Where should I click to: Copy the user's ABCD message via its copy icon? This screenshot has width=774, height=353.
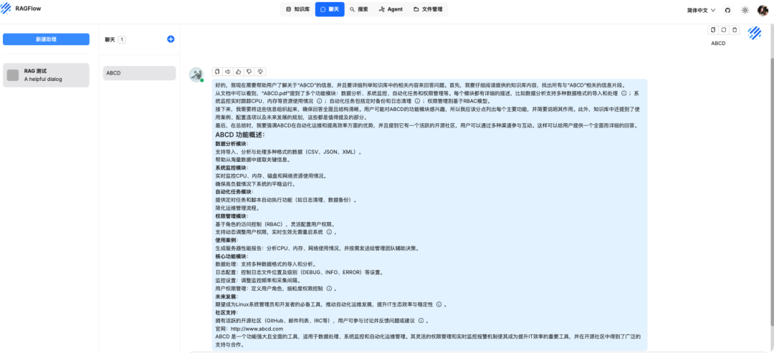point(712,30)
